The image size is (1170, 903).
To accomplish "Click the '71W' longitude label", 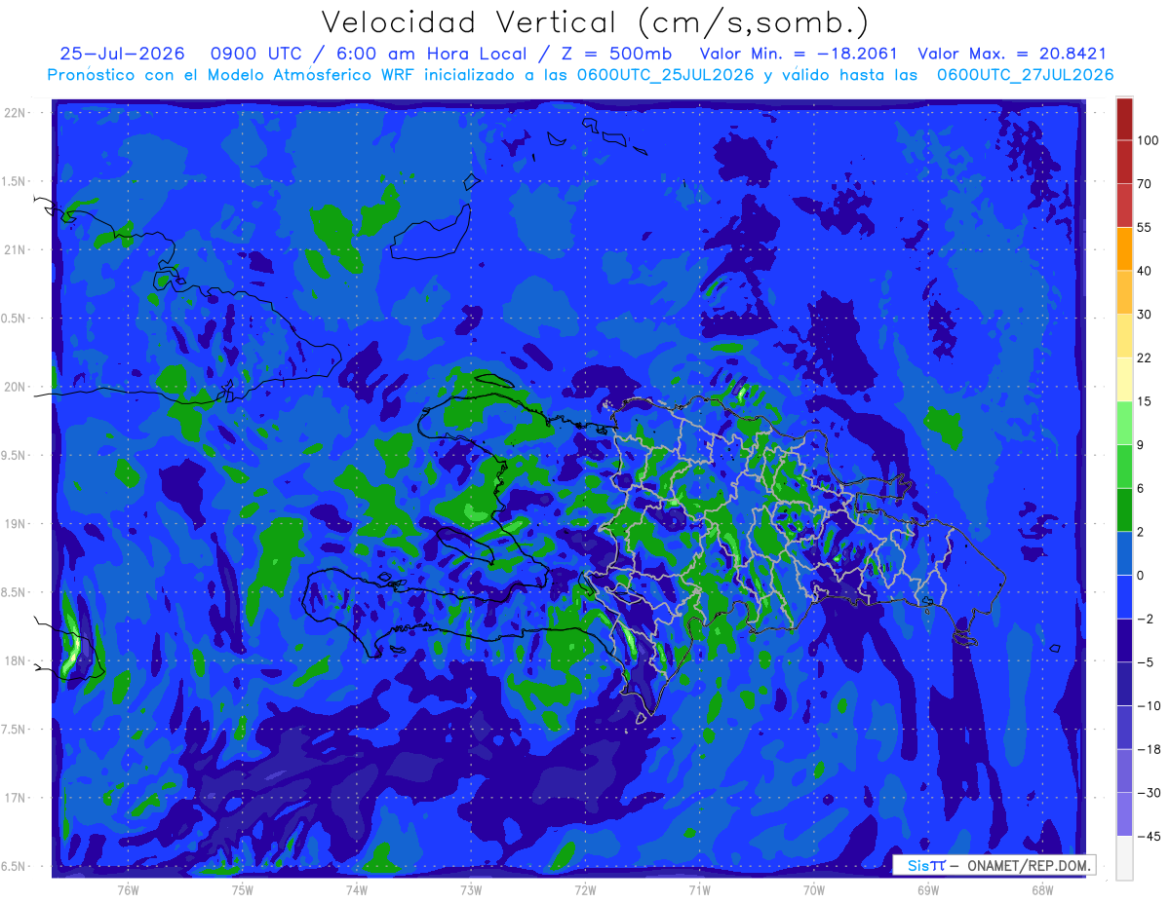I will point(699,889).
